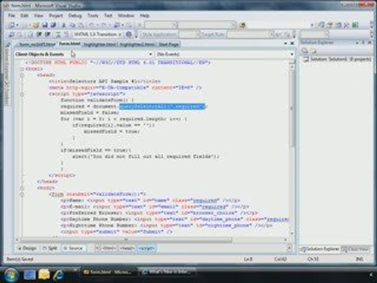Open the Client Objects & Events dropdown
Screen dimensions: 377x283
pos(83,54)
